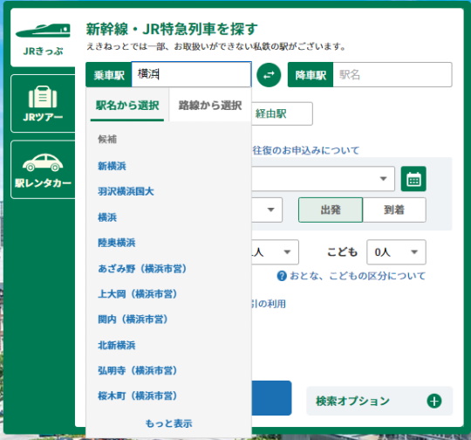The height and width of the screenshot is (440, 471).
Task: Open the time dropdown beside 出発
Action: [x=267, y=210]
